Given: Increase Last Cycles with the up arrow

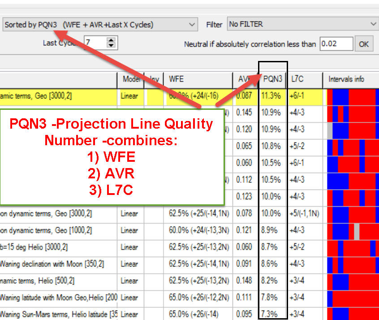Looking at the screenshot, I should click(x=112, y=40).
